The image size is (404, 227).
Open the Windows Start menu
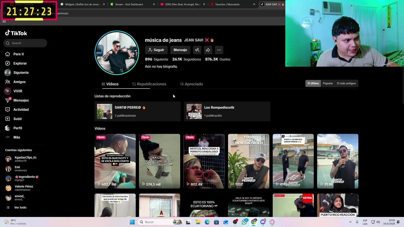[132, 222]
